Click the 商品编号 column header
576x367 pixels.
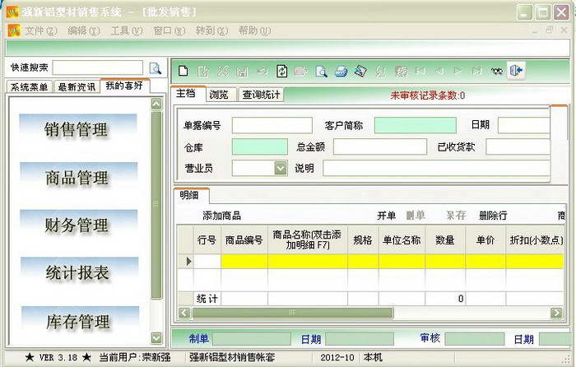(x=244, y=240)
